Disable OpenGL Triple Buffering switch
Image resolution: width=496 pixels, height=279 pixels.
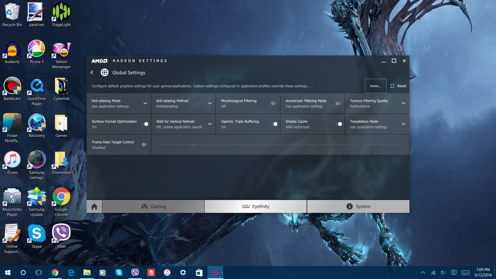click(274, 124)
